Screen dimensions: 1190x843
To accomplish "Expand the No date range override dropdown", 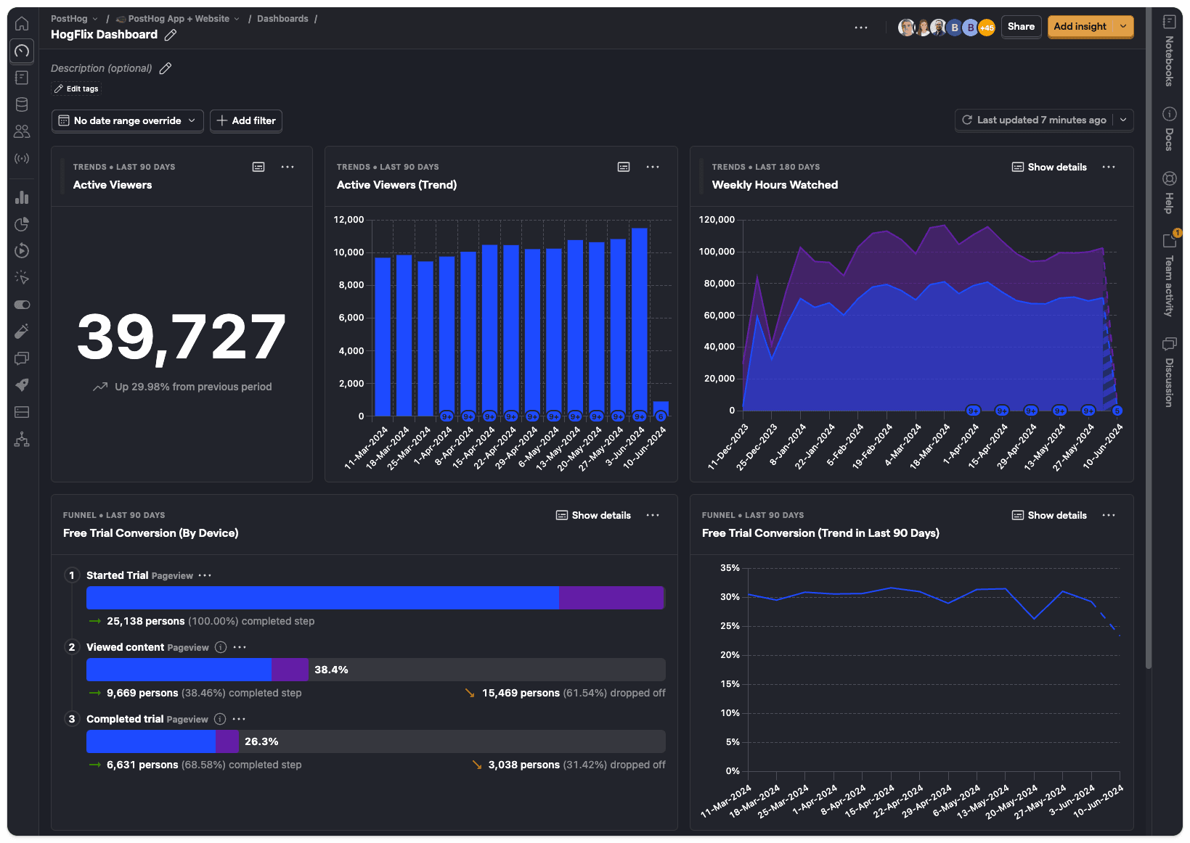I will click(x=126, y=120).
